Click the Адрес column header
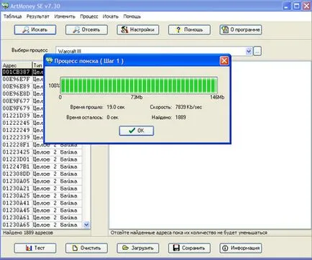Viewport: 312px width, 260px height. click(17, 65)
